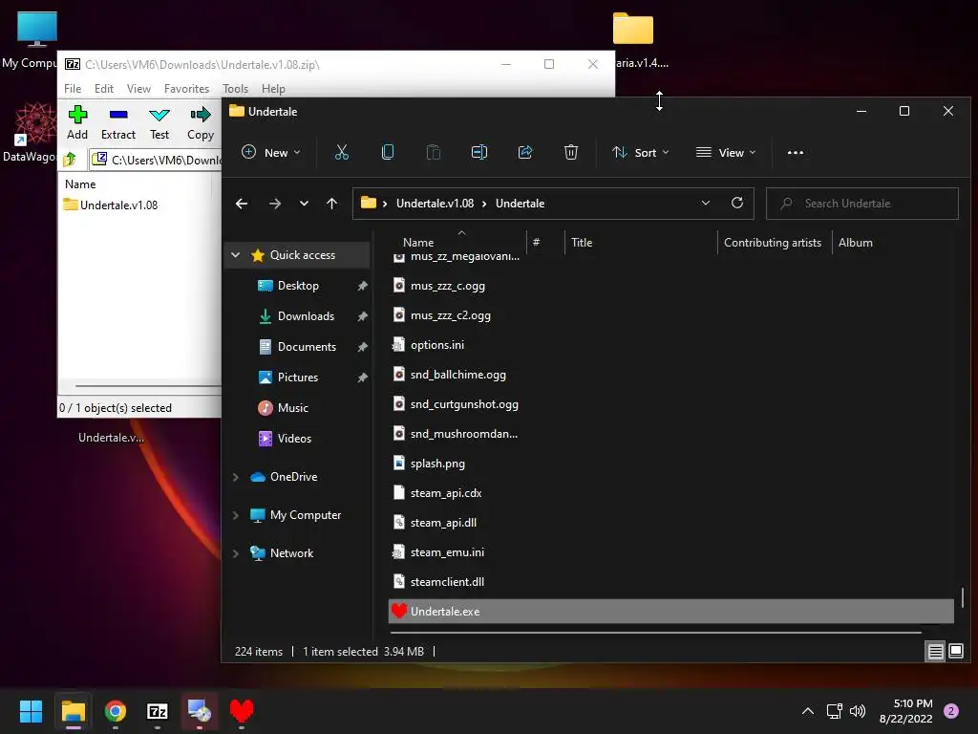Click the 7-Zip taskbar icon
The height and width of the screenshot is (734, 978).
click(158, 711)
